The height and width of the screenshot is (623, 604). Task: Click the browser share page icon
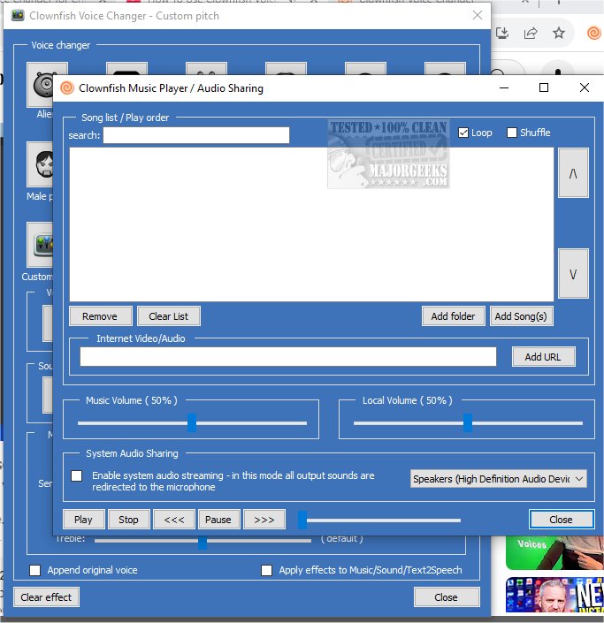coord(531,33)
